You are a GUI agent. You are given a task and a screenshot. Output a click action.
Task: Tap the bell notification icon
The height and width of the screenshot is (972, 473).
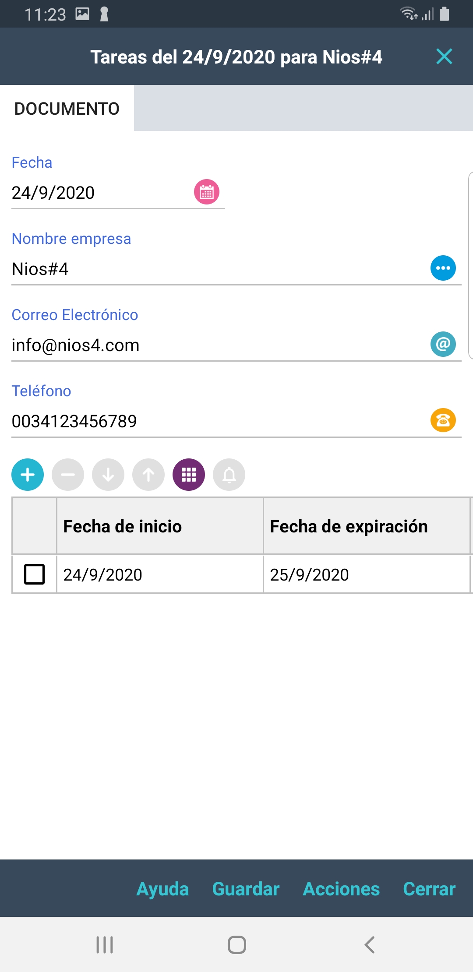(x=229, y=475)
